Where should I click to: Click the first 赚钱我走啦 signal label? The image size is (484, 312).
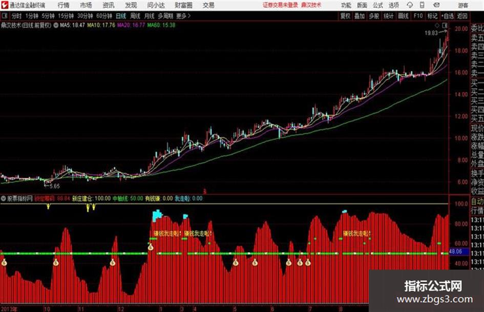(x=167, y=234)
